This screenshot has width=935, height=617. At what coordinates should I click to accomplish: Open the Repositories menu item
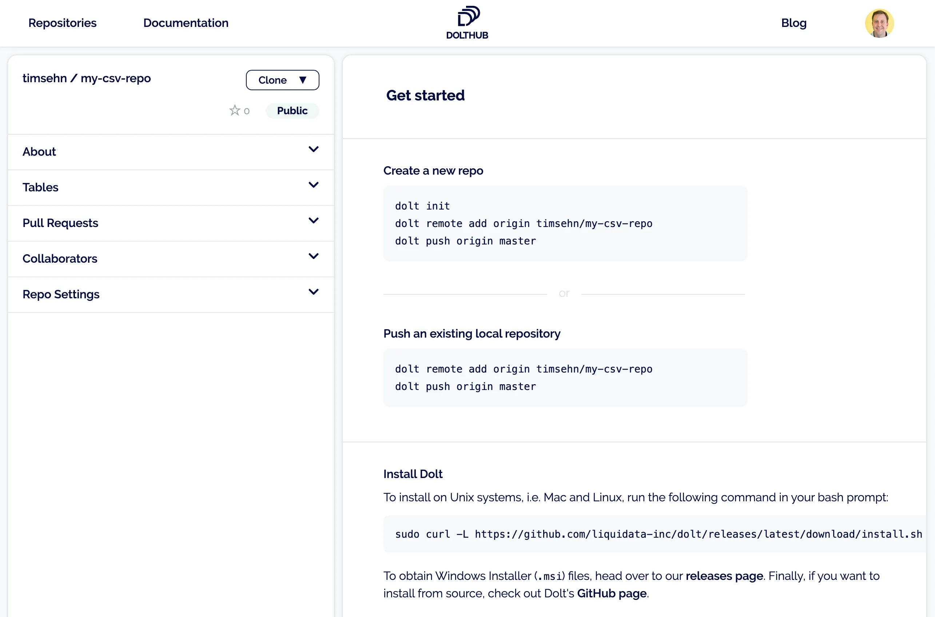(62, 23)
